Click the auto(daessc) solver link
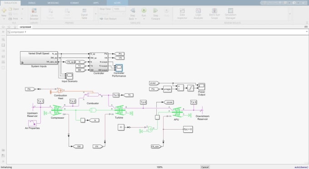This screenshot has width=309, height=169. click(x=301, y=167)
